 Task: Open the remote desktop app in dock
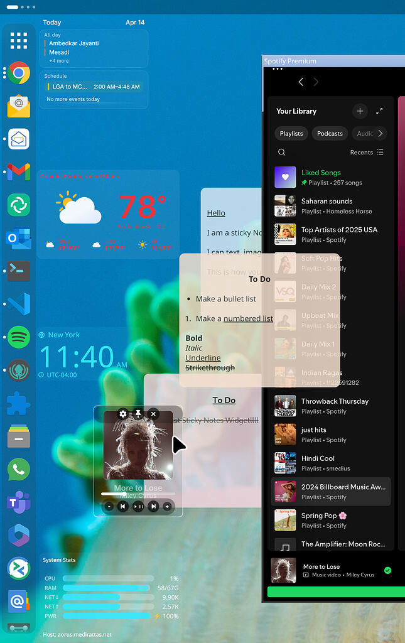tap(19, 568)
